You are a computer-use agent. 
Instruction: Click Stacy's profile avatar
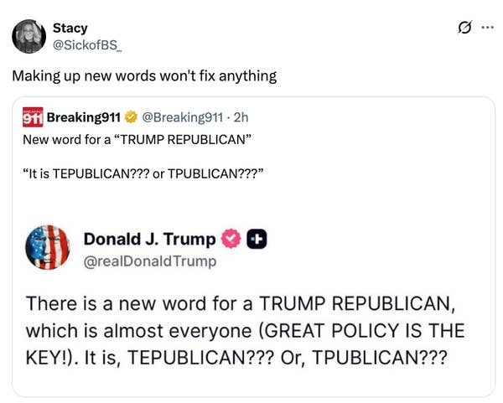pyautogui.click(x=29, y=36)
